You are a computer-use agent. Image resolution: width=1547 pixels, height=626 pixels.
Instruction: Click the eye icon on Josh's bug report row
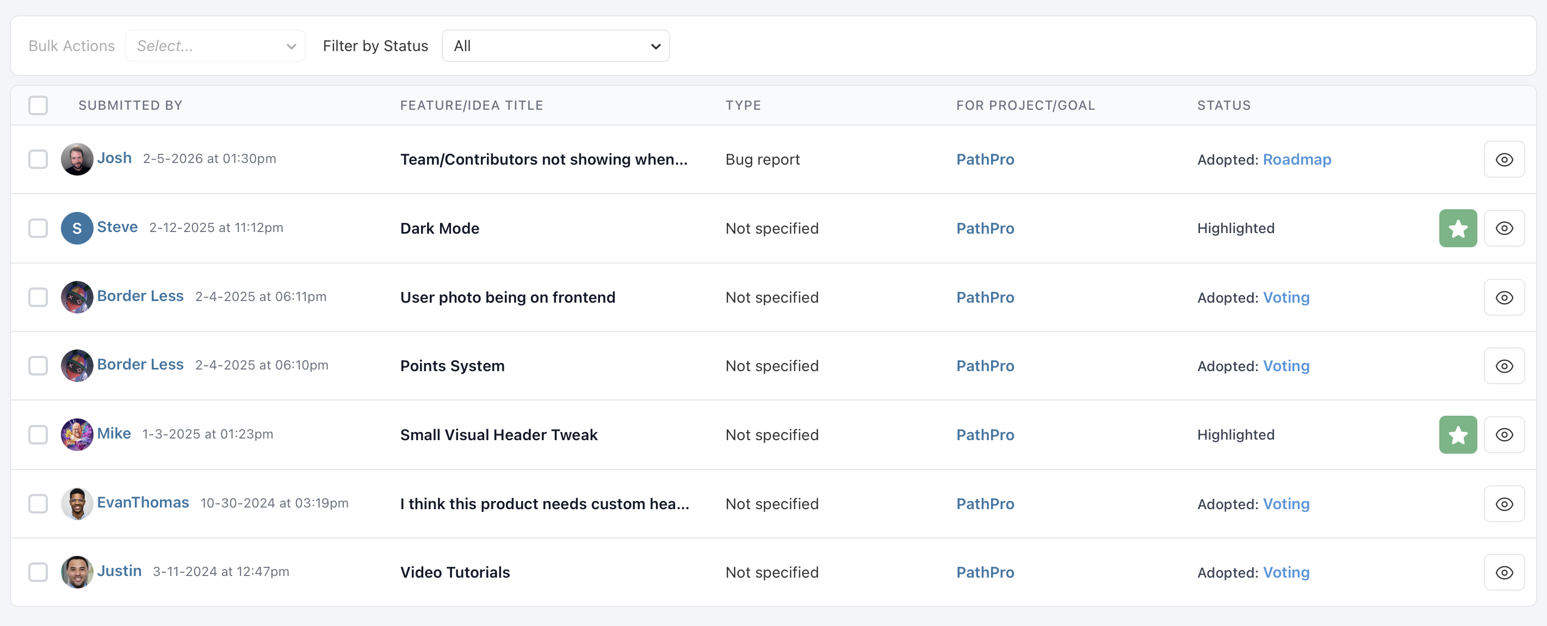(x=1505, y=159)
